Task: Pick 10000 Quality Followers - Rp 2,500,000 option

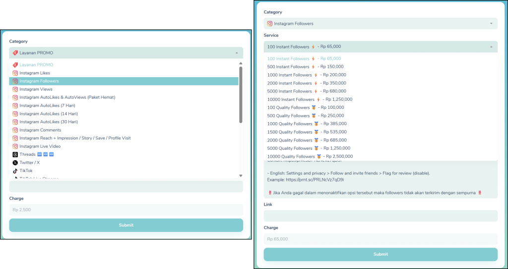Action: pos(308,157)
